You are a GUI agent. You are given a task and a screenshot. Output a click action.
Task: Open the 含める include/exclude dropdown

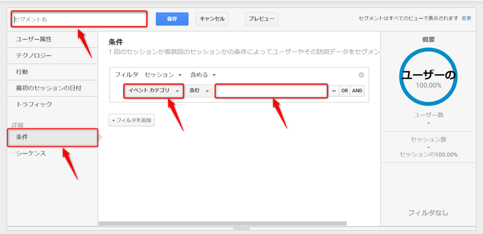[x=203, y=75]
